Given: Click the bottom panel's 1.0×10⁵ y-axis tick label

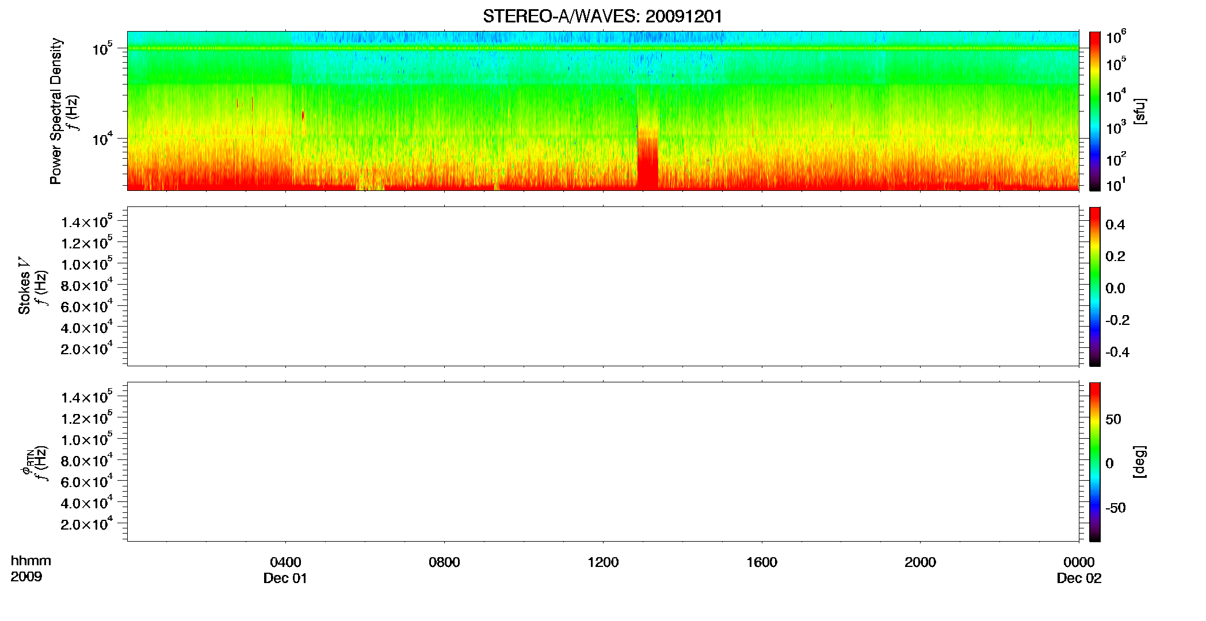Looking at the screenshot, I should click(87, 439).
